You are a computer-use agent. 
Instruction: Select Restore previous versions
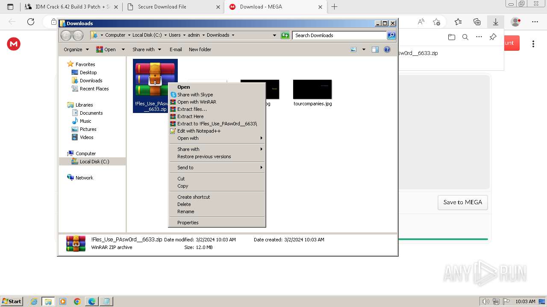[x=217, y=156]
